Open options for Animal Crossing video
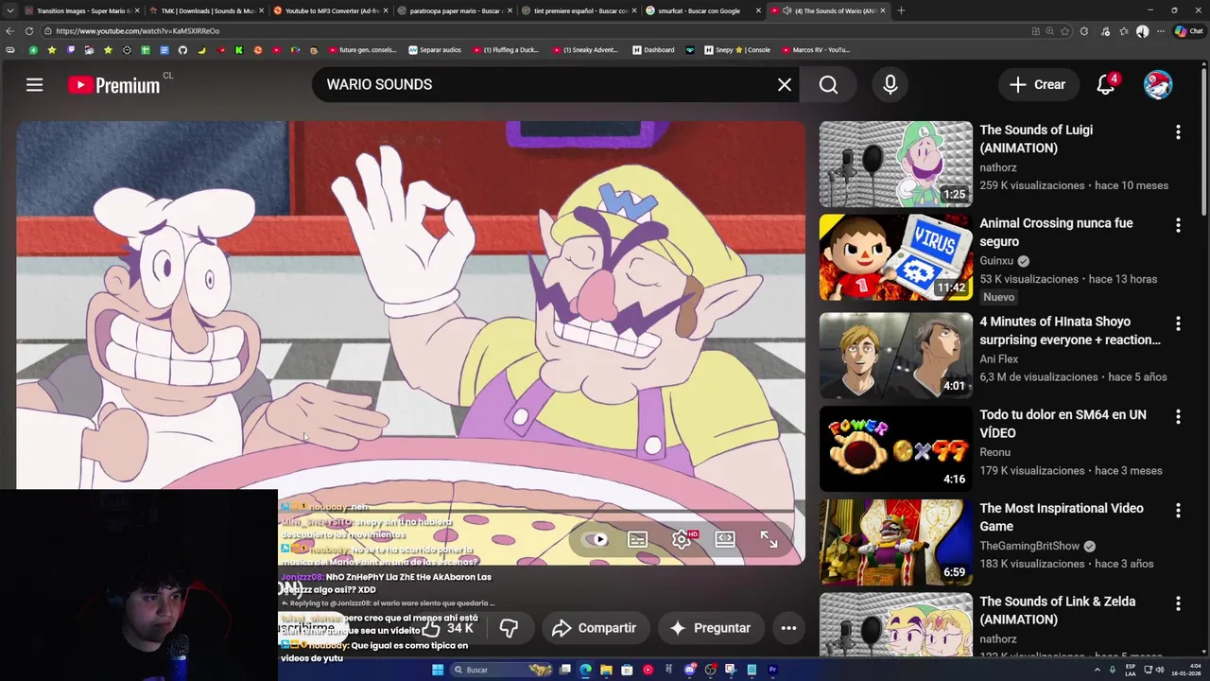 pos(1178,226)
